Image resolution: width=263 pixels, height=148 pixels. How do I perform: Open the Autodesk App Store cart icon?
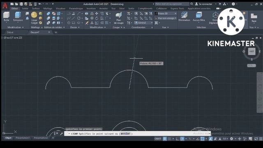pyautogui.click(x=220, y=4)
